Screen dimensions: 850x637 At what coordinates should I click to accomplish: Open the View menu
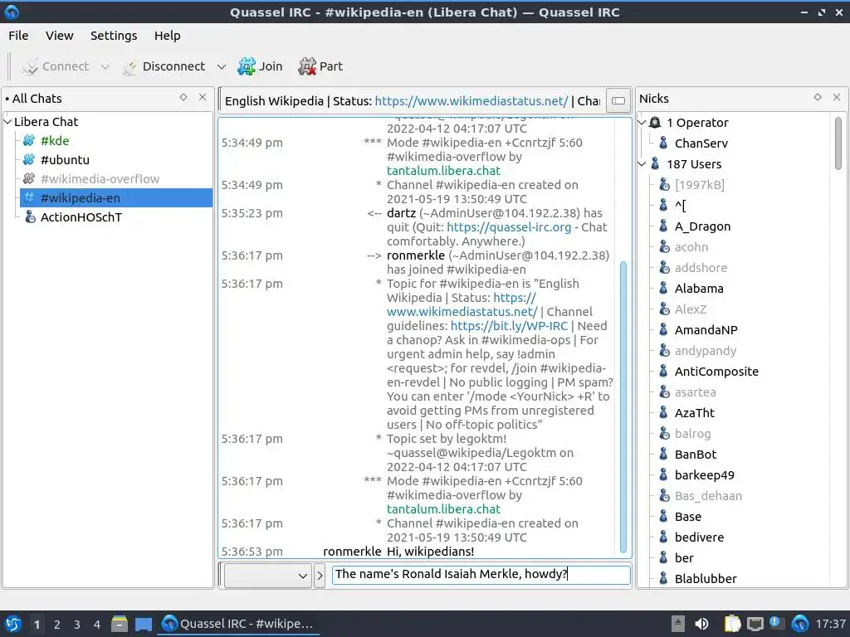click(59, 36)
